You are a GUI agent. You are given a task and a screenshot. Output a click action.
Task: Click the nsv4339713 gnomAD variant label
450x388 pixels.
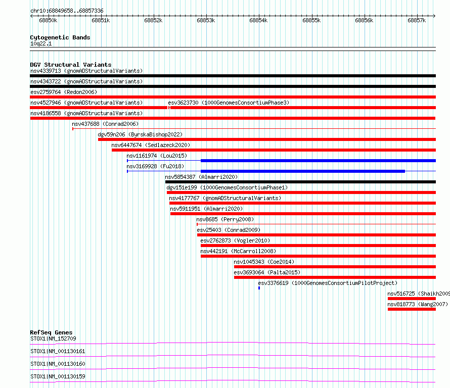[86, 71]
